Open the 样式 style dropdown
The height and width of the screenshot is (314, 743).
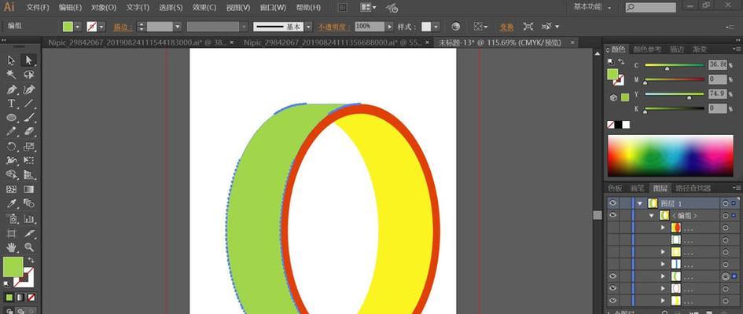(436, 27)
